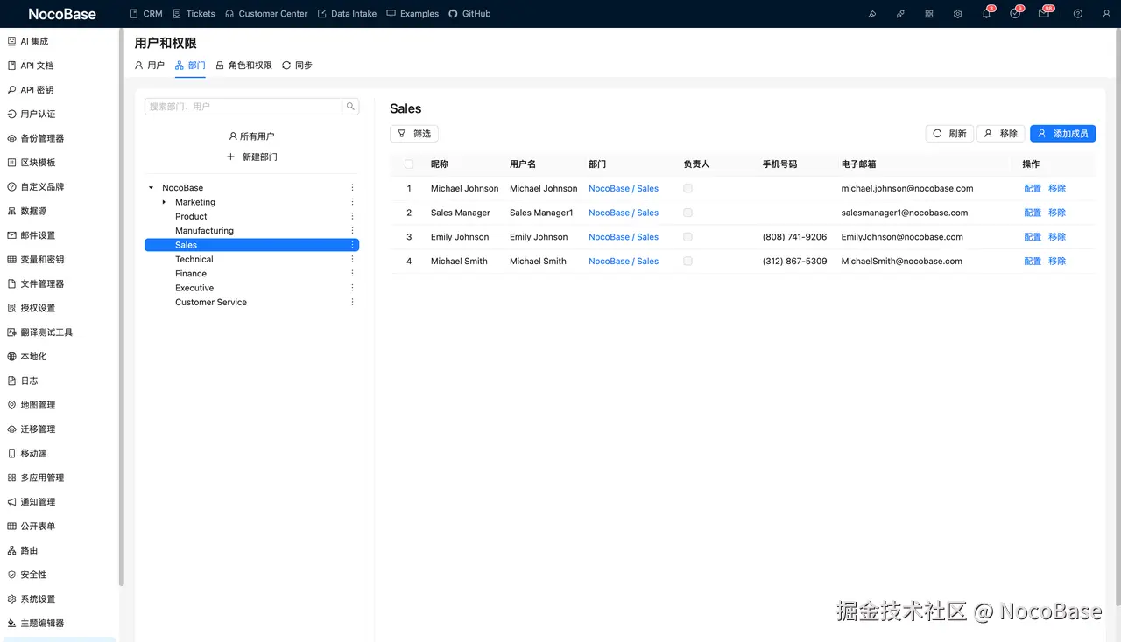Open the user profile icon in header

[x=1107, y=14]
